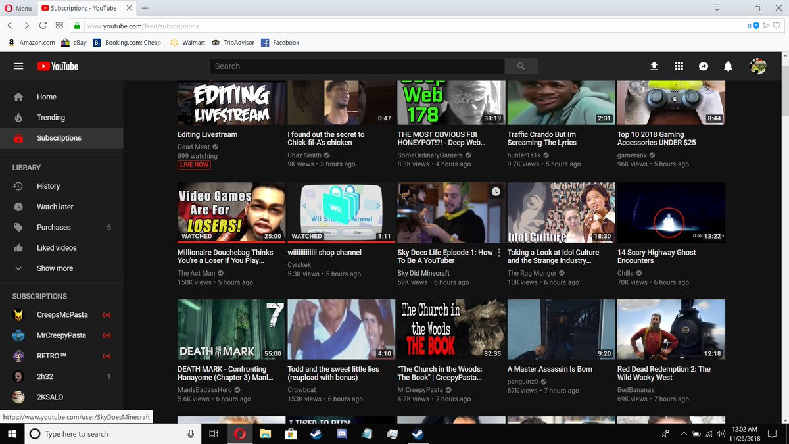Open the upload video icon

tap(654, 66)
